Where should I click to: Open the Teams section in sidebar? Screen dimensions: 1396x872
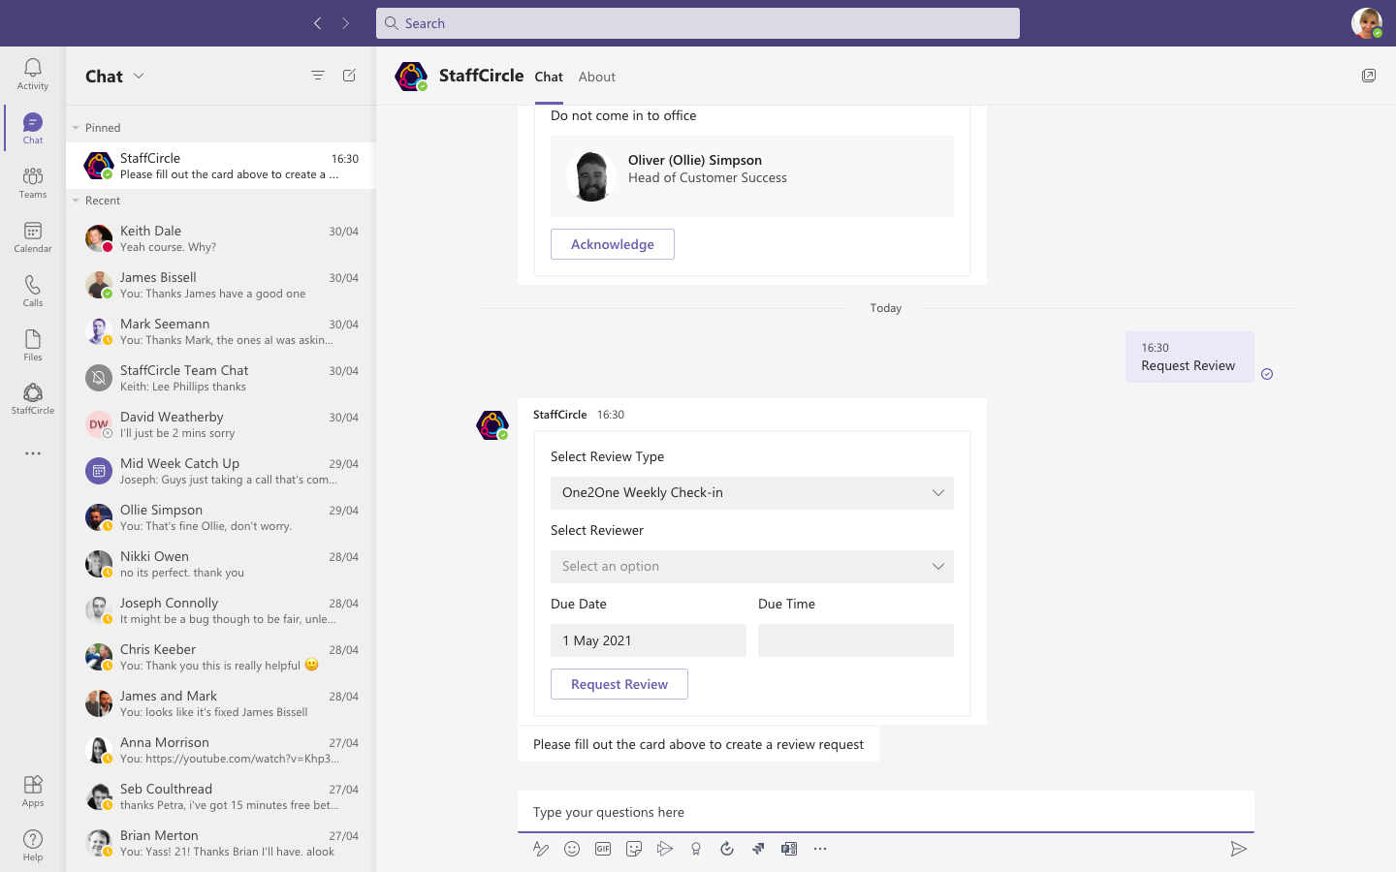point(33,182)
